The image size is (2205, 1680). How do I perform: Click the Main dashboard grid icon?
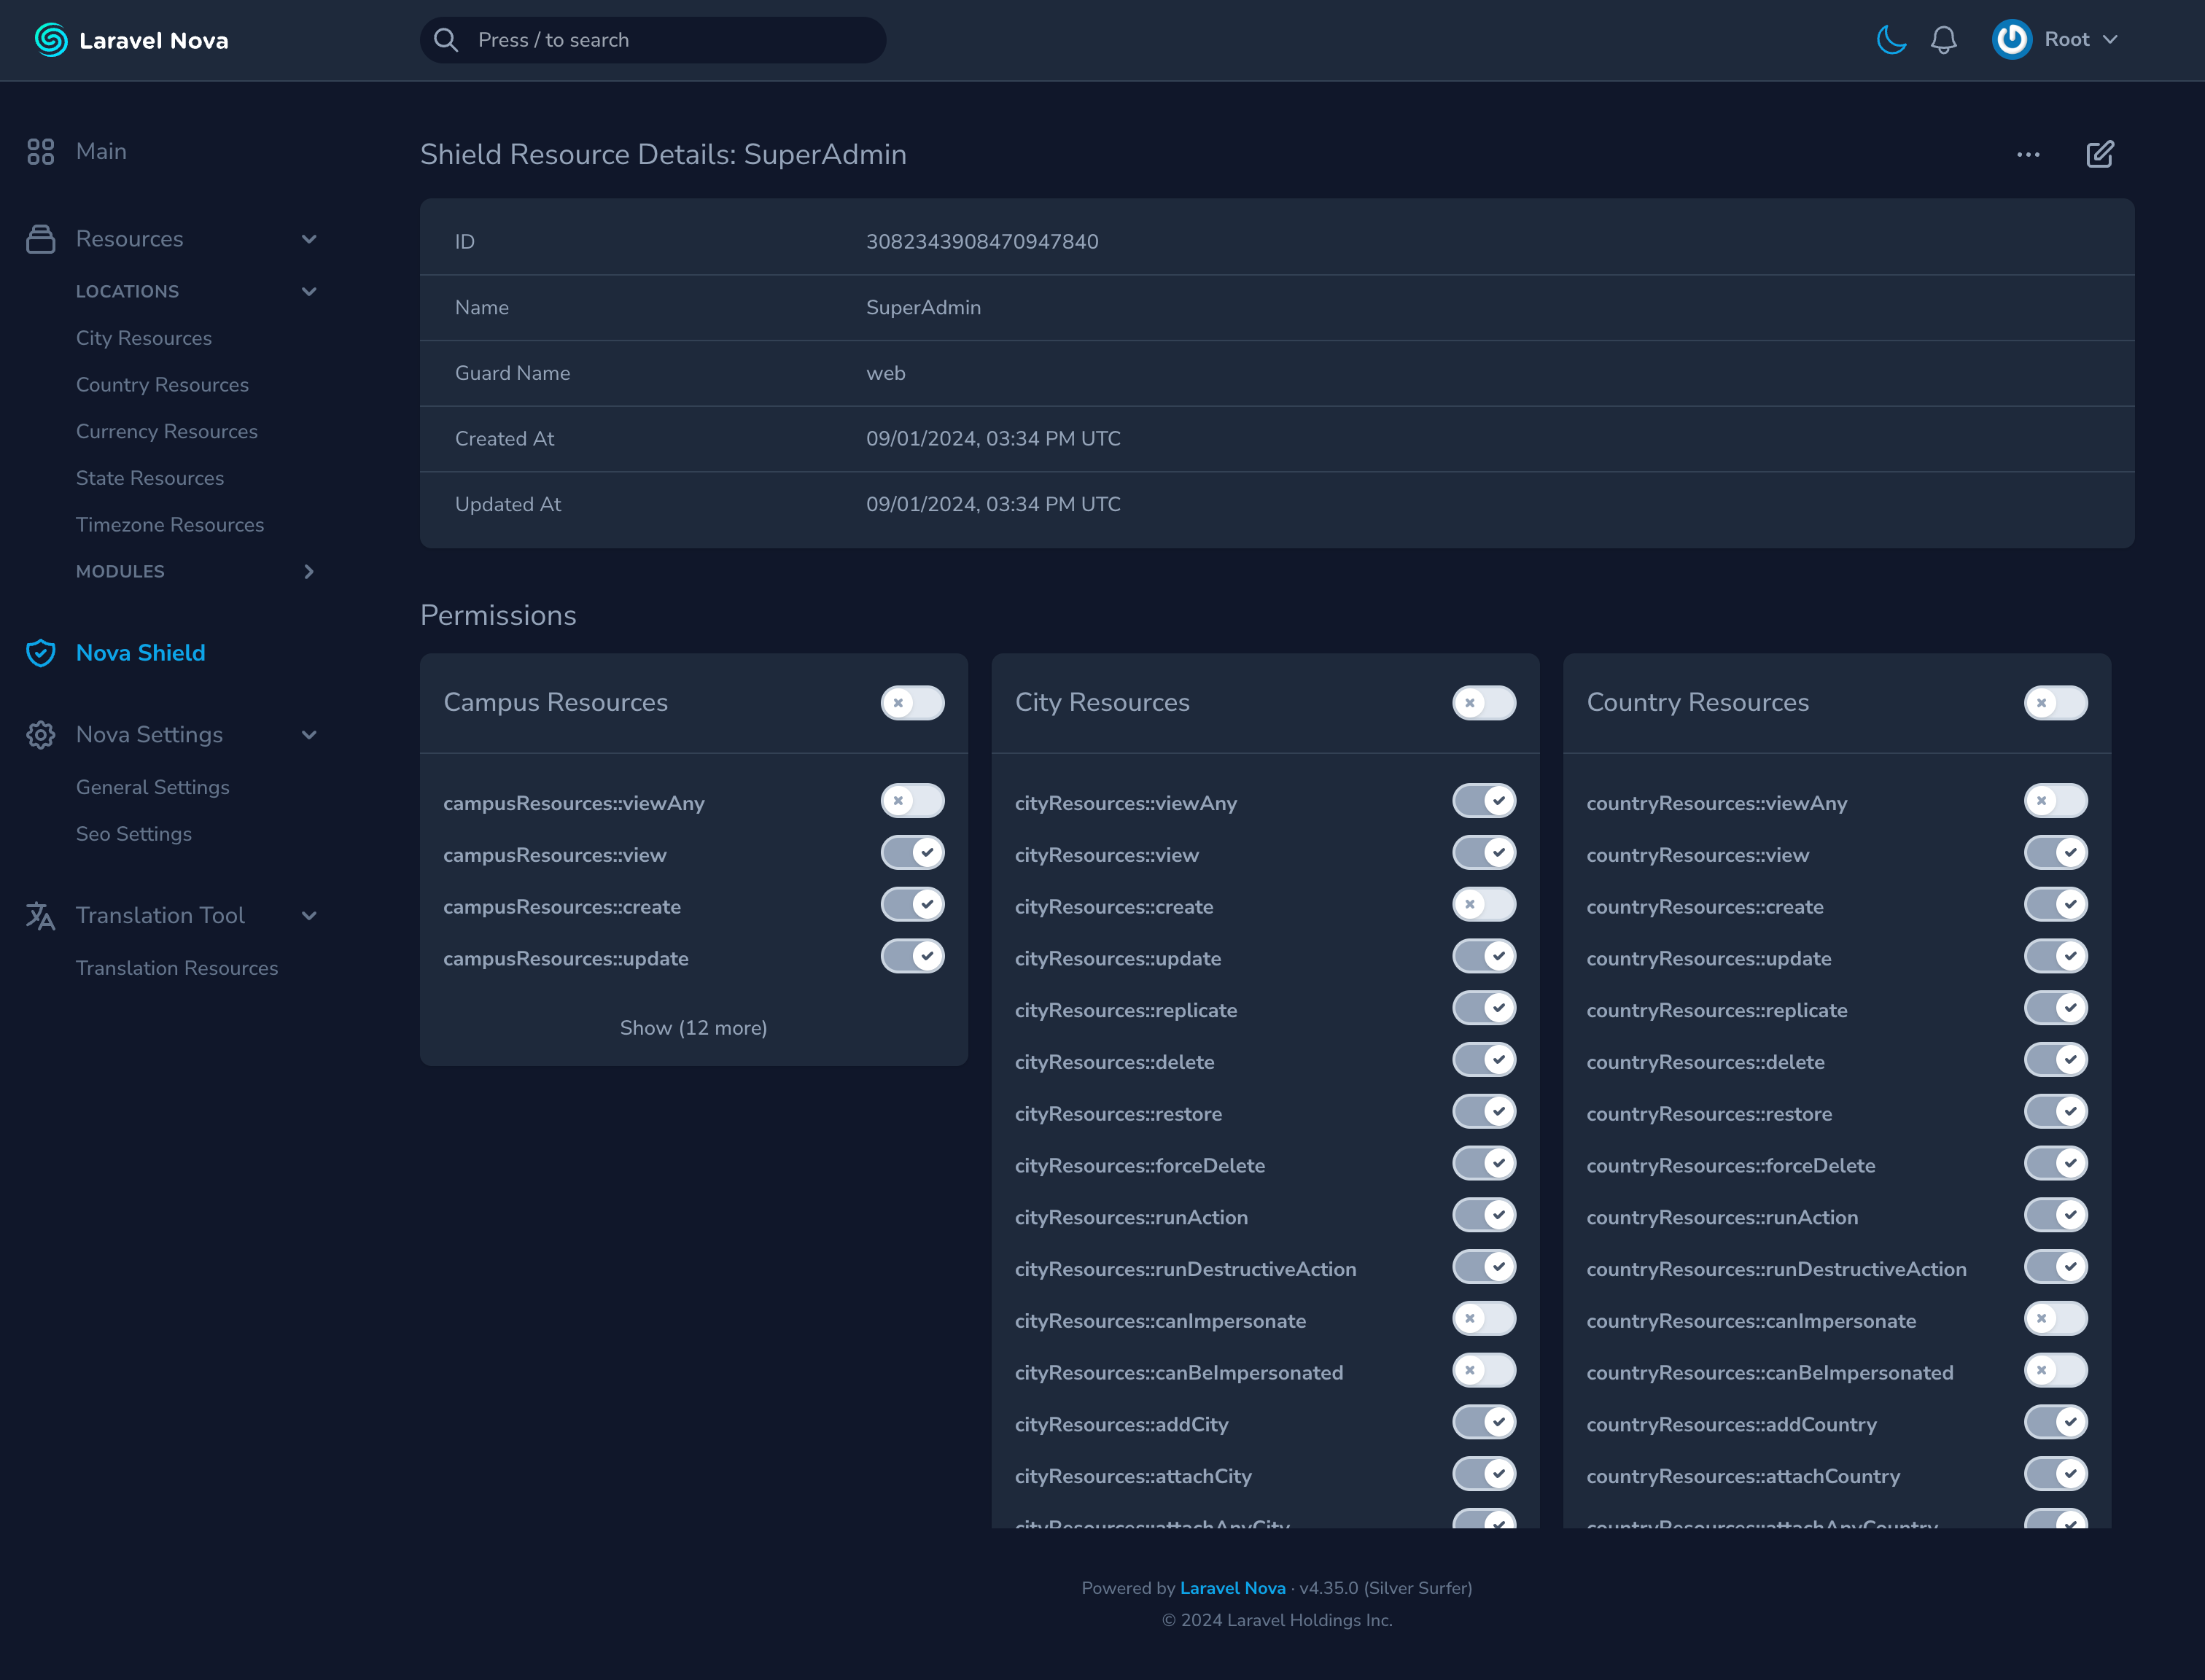pos(41,152)
